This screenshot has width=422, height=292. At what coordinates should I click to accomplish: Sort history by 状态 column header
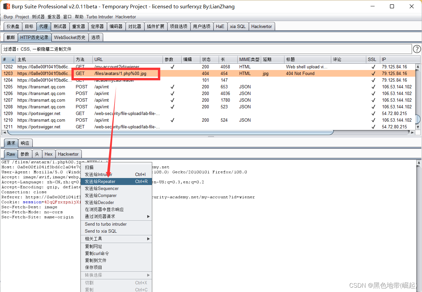pos(210,60)
